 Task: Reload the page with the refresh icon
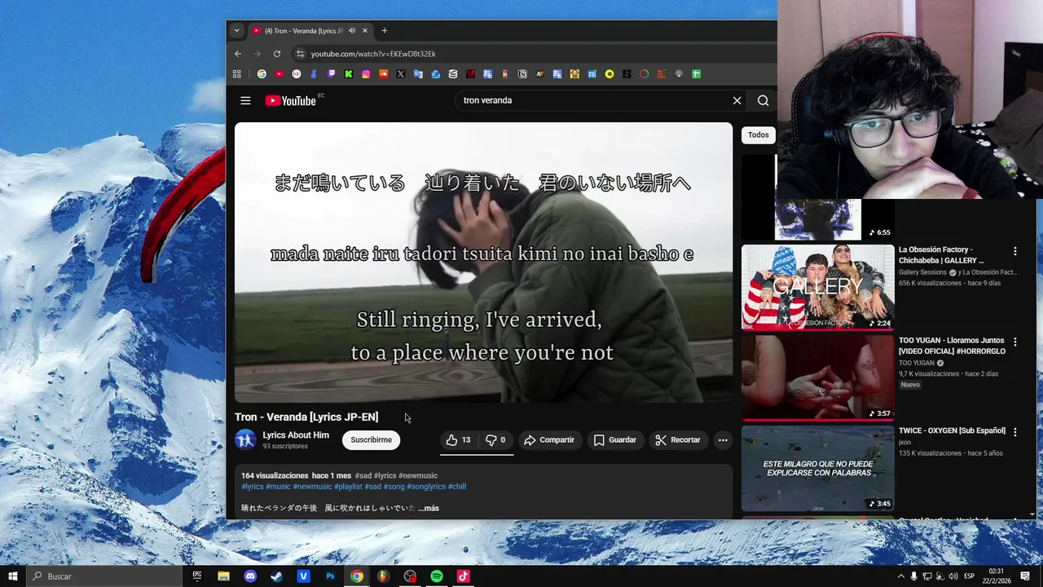coord(277,54)
